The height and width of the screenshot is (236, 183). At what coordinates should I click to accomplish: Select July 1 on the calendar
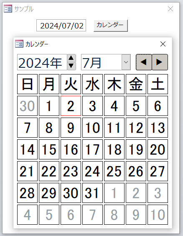click(x=49, y=106)
